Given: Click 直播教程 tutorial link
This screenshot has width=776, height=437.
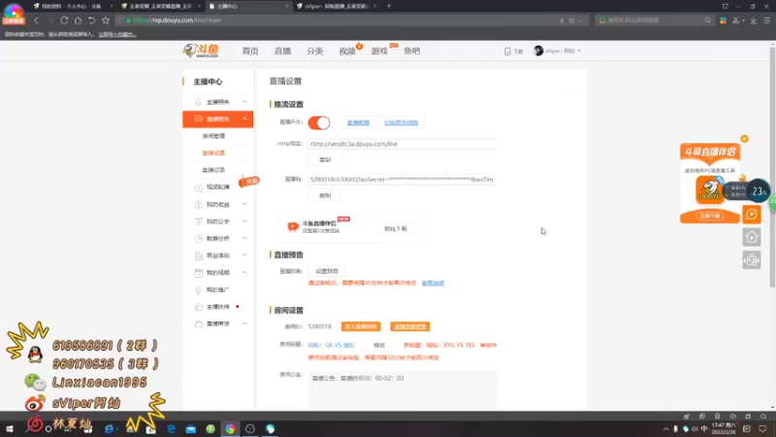Looking at the screenshot, I should coord(358,122).
